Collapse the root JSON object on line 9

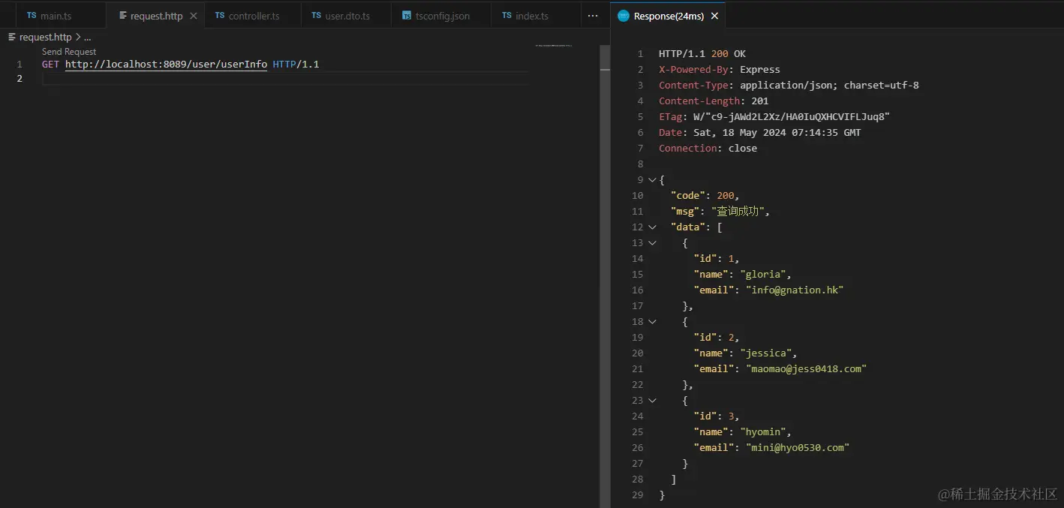point(652,180)
